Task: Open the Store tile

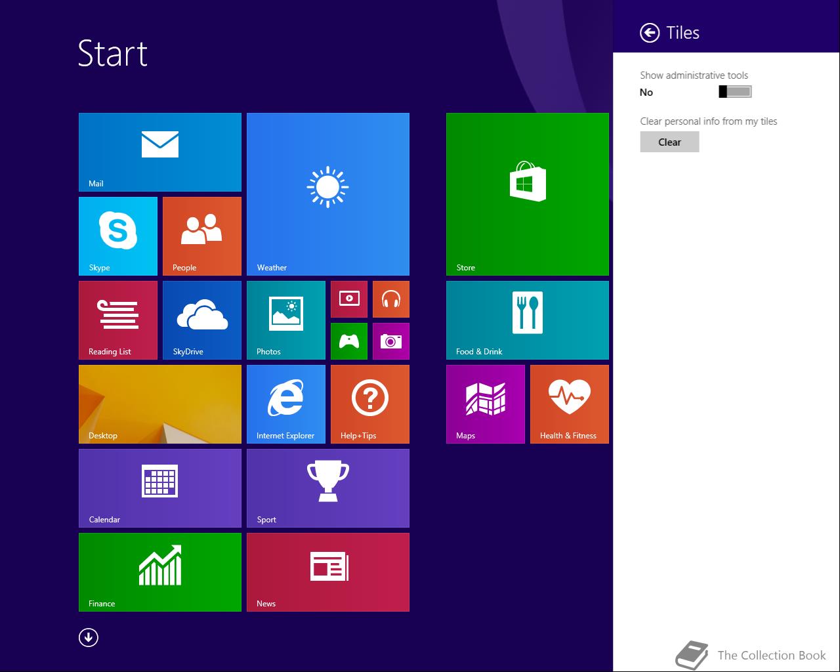Action: 528,194
